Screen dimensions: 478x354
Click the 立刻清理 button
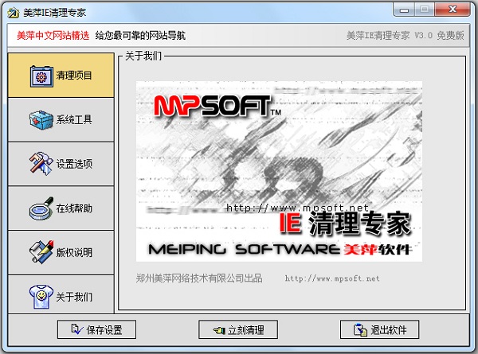(x=238, y=329)
